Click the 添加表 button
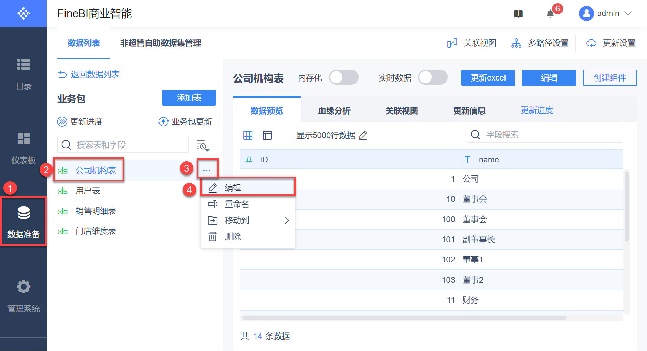 (189, 98)
